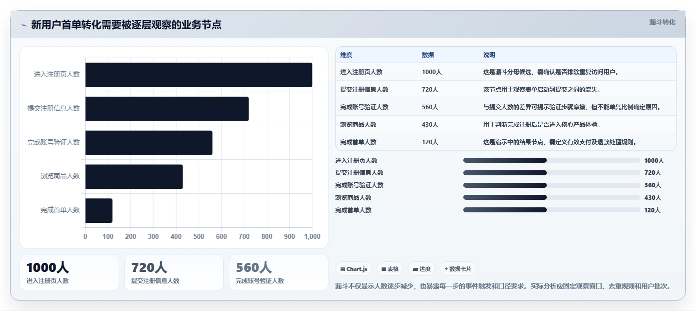
Task: Select the 数据卡片 chip
Action: [x=458, y=269]
